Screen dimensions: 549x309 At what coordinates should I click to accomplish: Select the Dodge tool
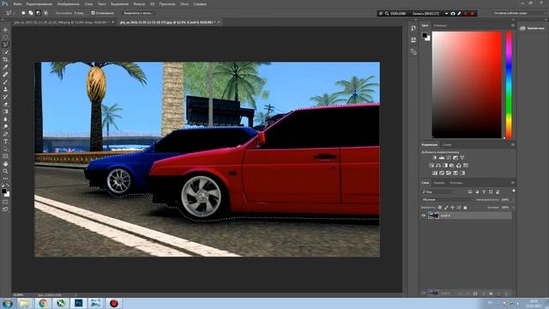[6, 126]
